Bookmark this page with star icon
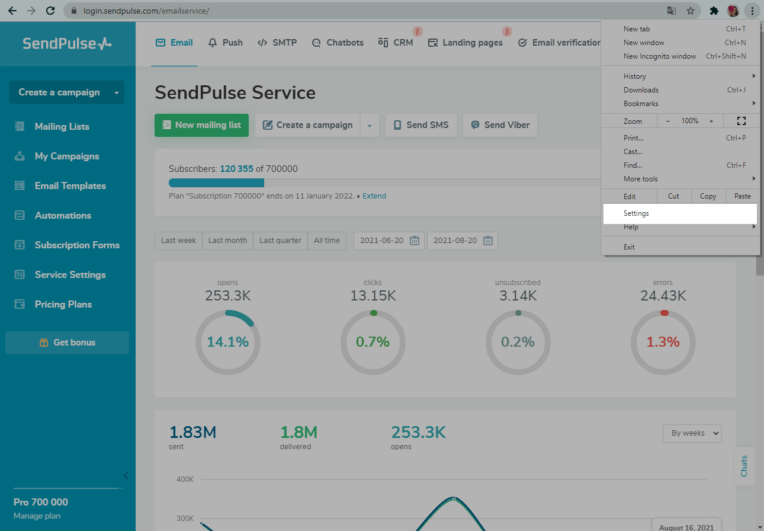 (x=690, y=11)
